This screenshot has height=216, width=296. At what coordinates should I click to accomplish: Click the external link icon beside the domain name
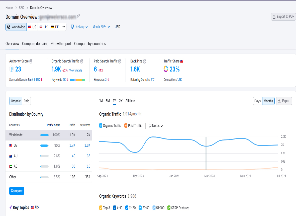(x=78, y=16)
